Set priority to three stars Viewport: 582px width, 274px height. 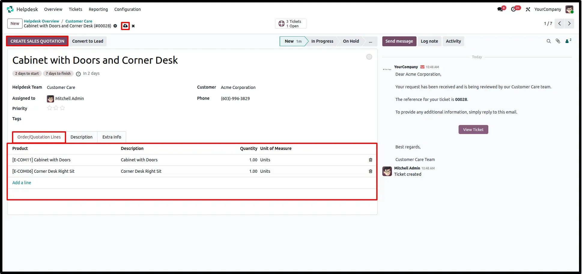62,108
